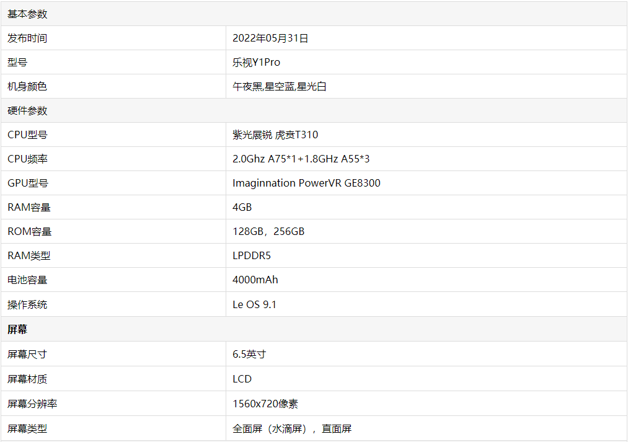
Task: Click the release date 2022年05月31日
Action: coord(270,38)
